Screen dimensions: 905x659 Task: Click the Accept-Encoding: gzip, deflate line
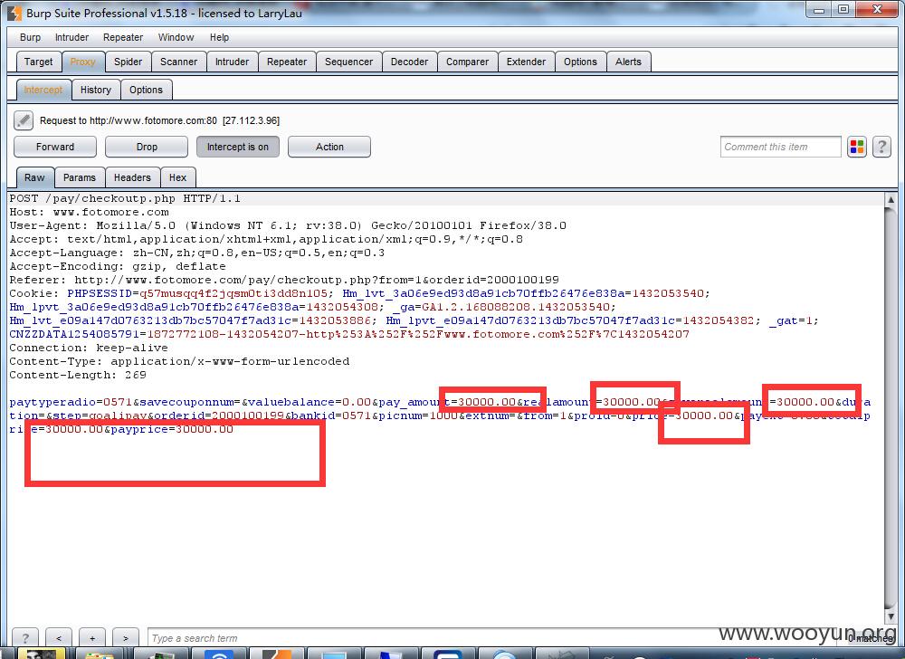(x=117, y=267)
